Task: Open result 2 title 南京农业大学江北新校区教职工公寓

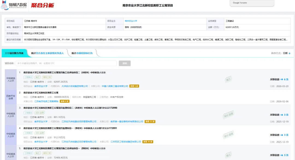Action: [x=41, y=93]
